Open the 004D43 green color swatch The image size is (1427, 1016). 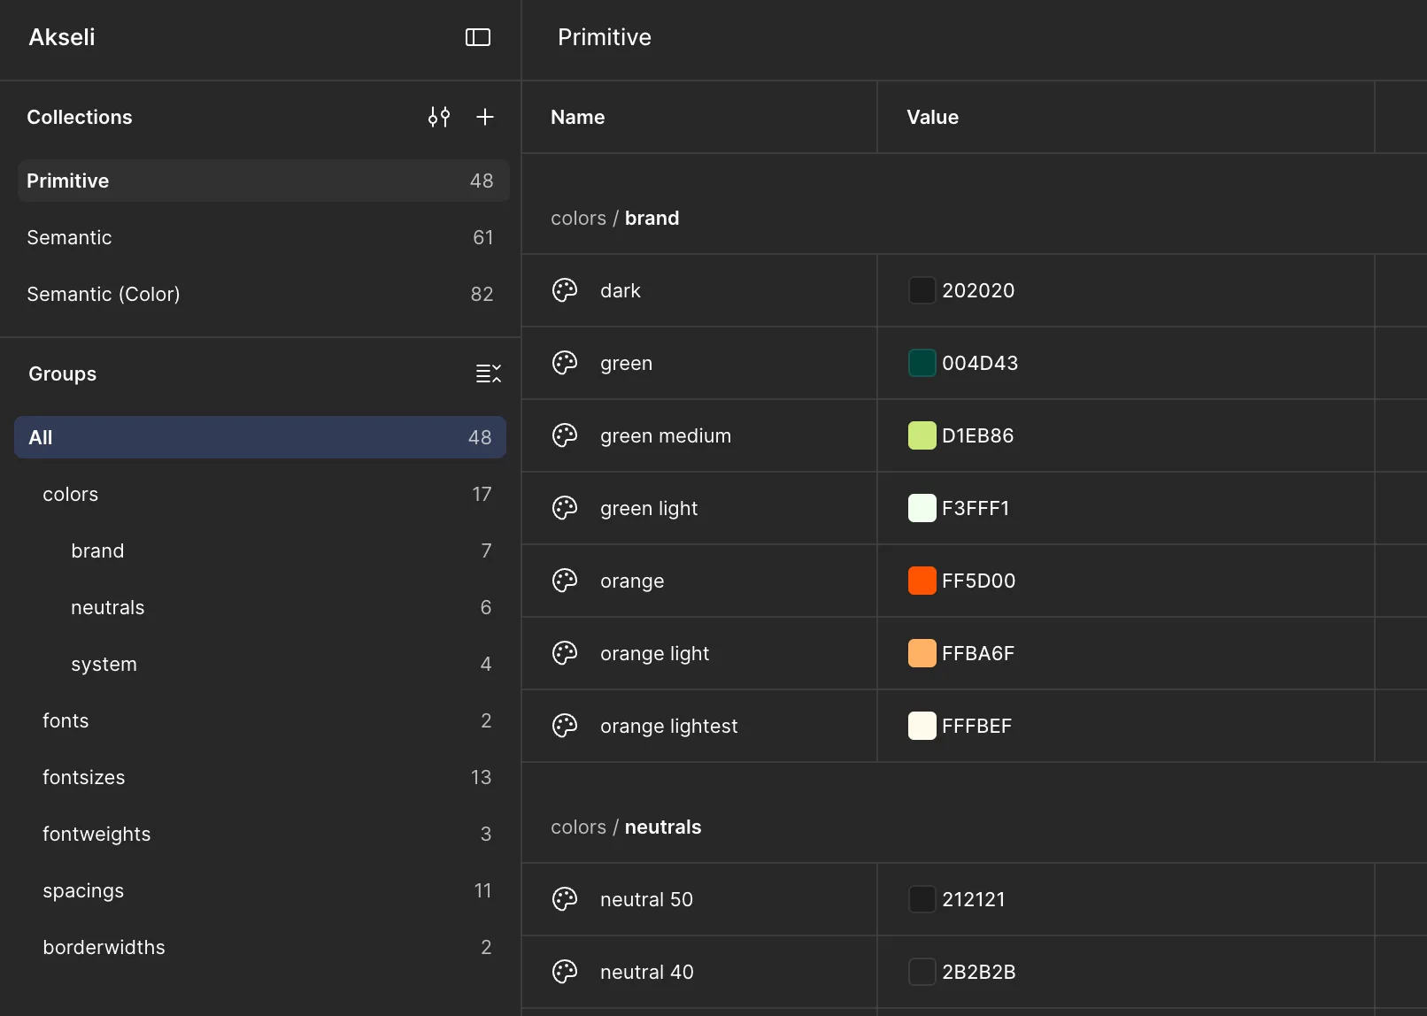[x=922, y=363]
